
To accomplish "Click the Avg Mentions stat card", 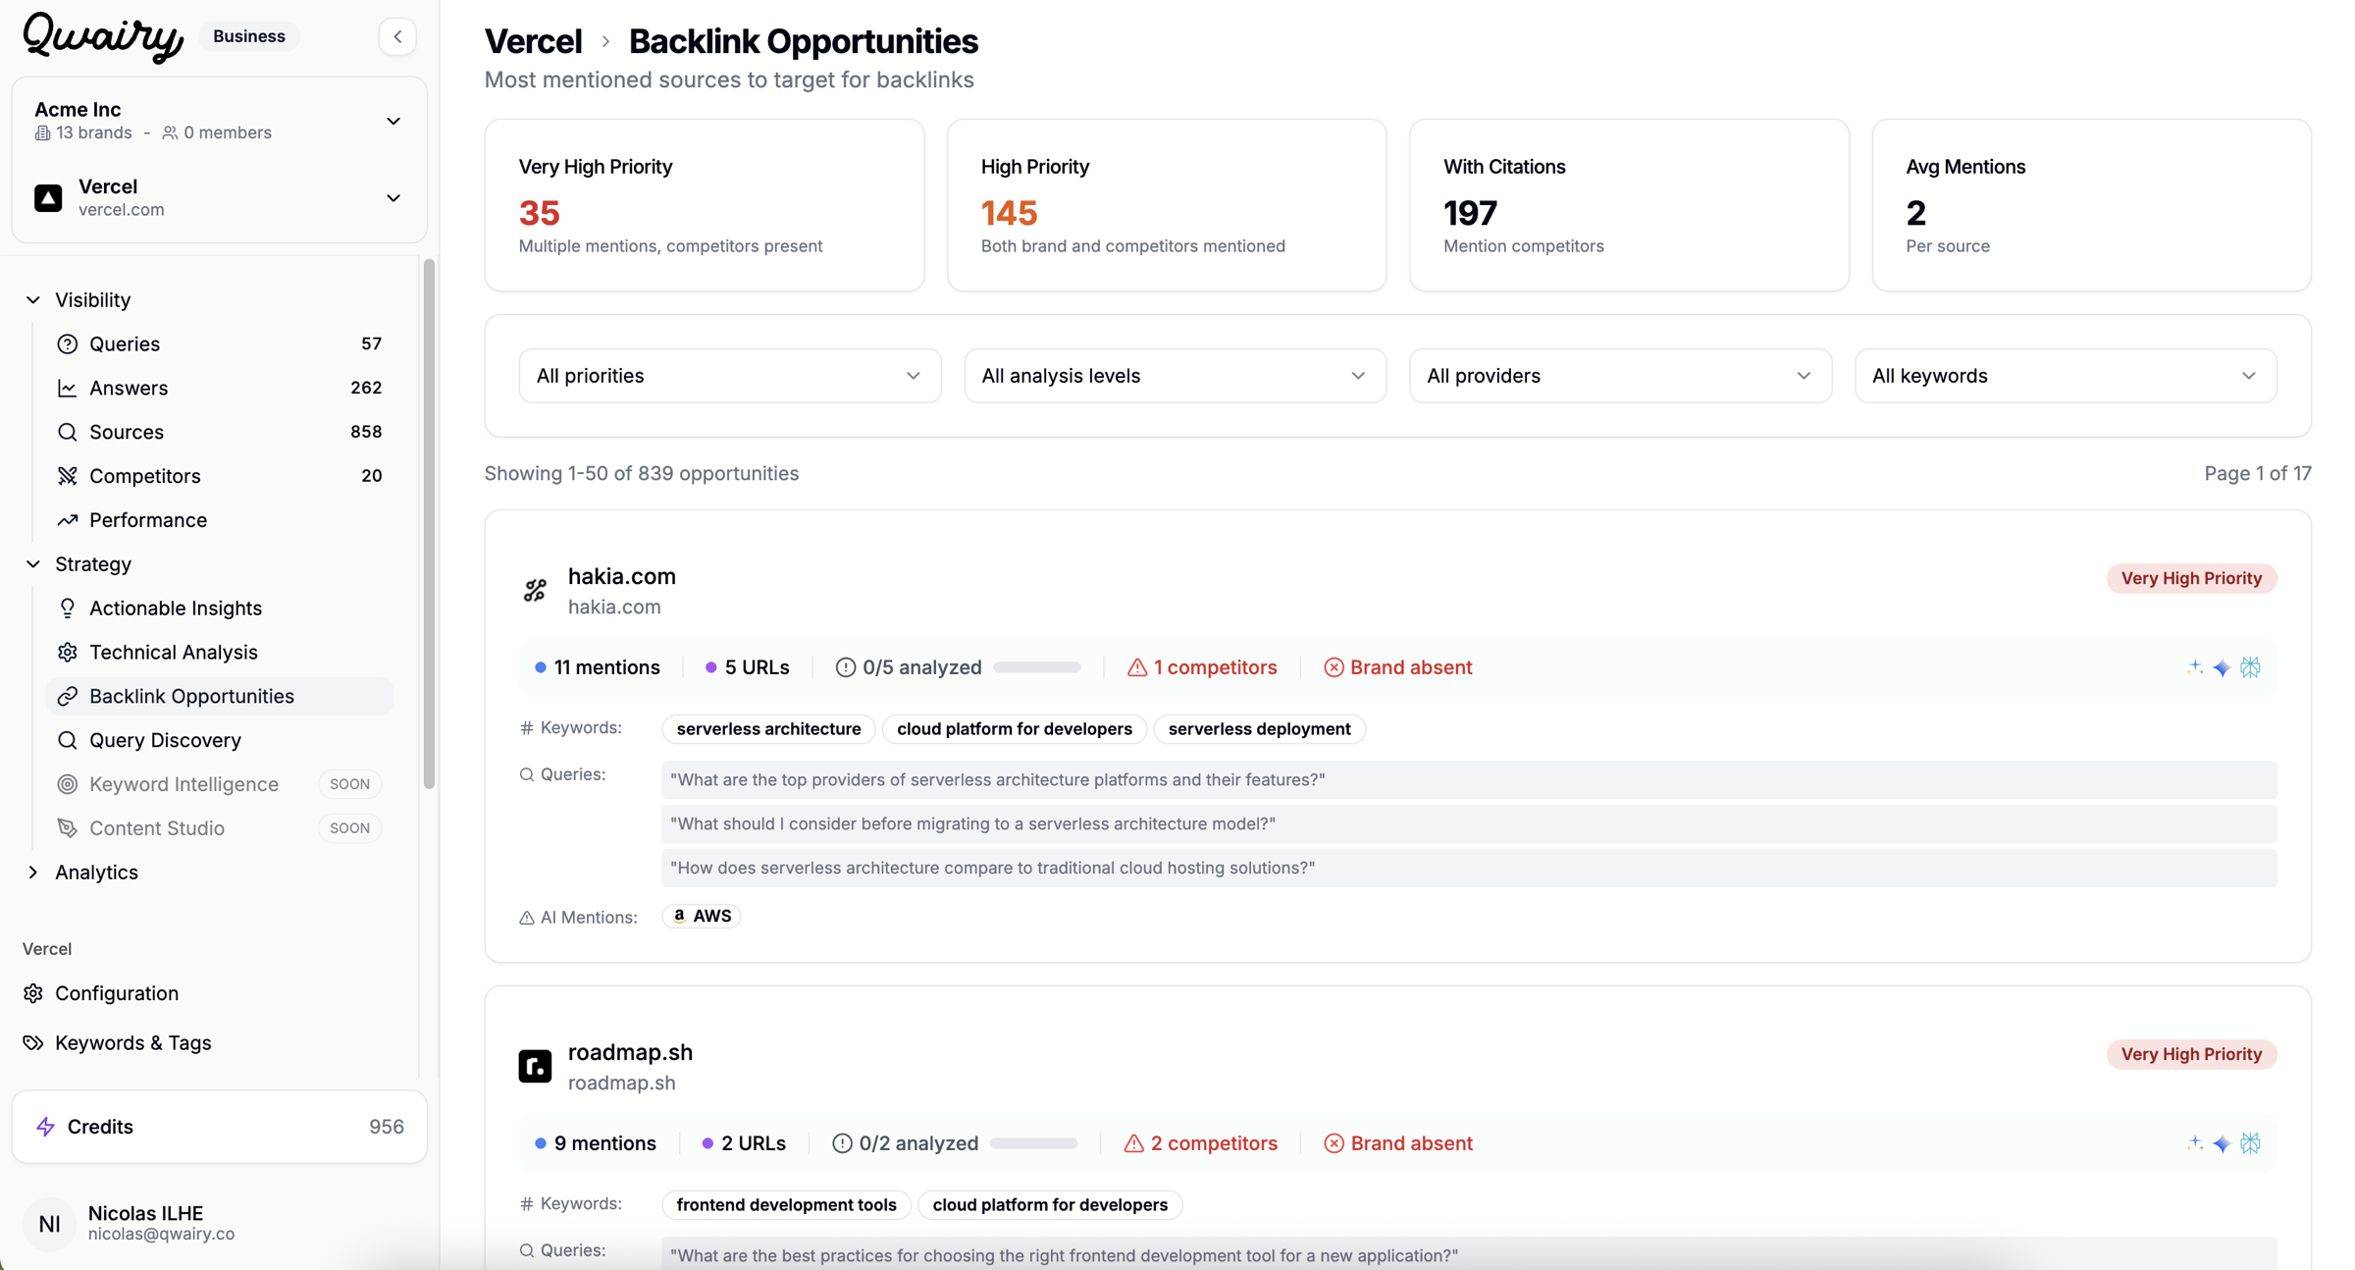I will (2091, 205).
